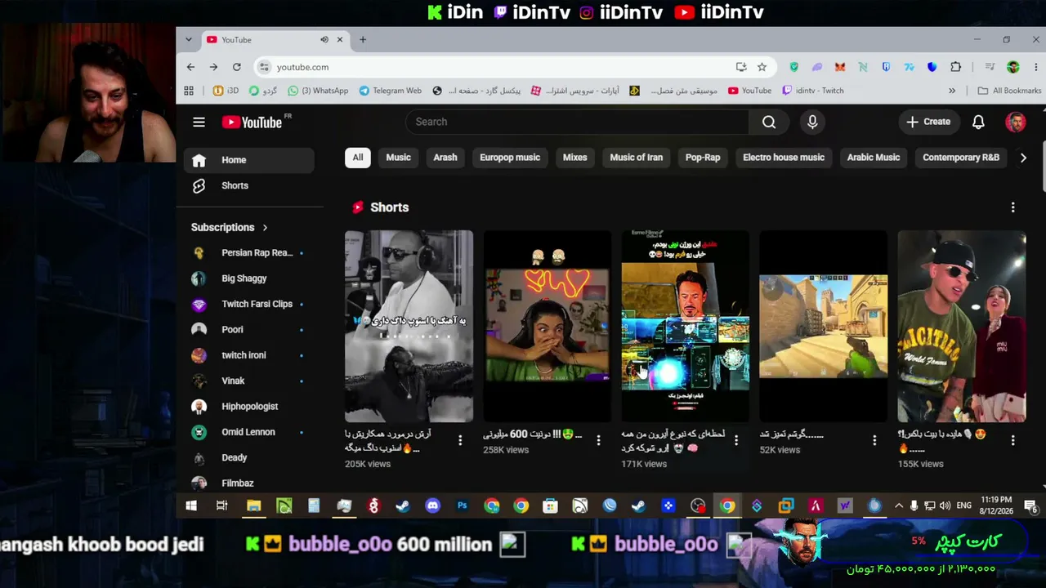Open options for the 205K views short
This screenshot has width=1046, height=588.
coord(460,440)
